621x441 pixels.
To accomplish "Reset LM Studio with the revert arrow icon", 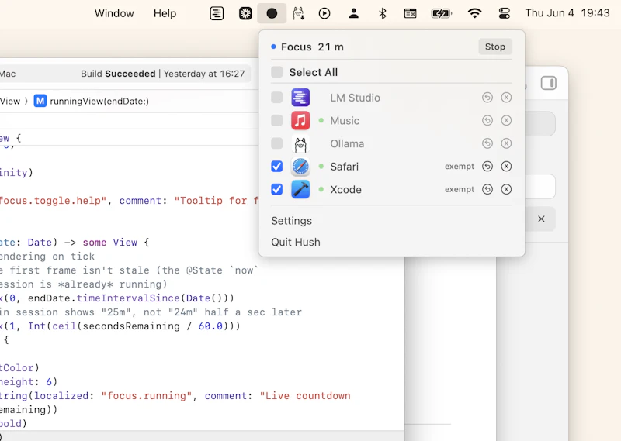I will click(487, 98).
